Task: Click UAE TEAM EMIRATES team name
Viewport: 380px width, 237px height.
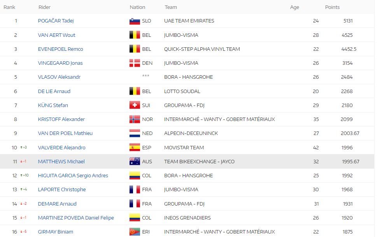Action: 189,21
